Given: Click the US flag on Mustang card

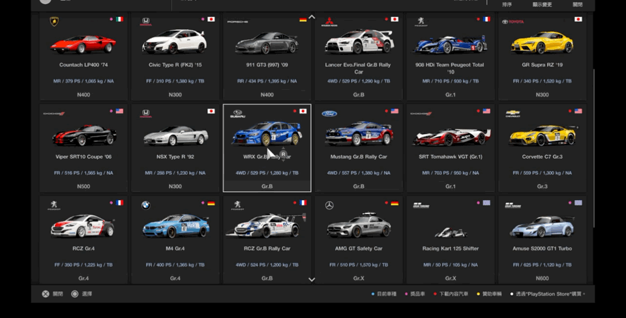Looking at the screenshot, I should pyautogui.click(x=395, y=111).
